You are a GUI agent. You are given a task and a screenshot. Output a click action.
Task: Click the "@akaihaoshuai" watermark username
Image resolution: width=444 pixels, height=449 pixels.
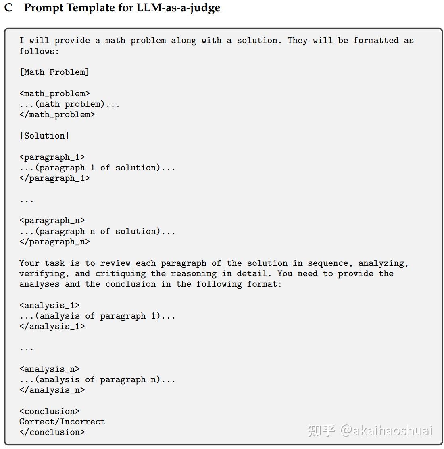(386, 430)
